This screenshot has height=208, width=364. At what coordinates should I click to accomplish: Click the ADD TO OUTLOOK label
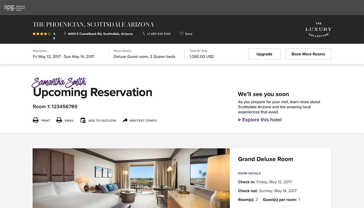tap(102, 121)
